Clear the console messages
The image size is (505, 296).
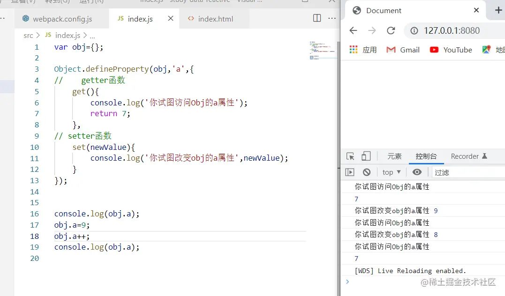pyautogui.click(x=366, y=172)
